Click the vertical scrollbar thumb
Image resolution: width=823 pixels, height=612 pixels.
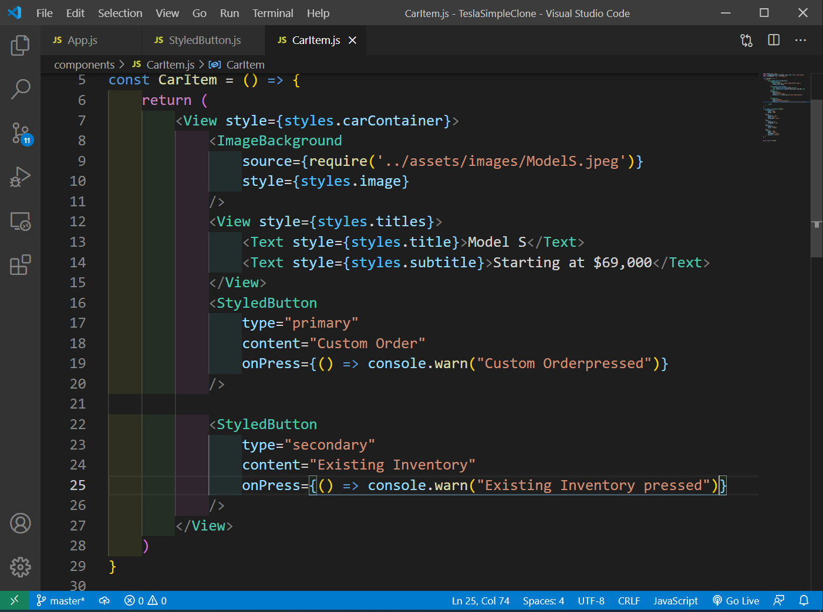[x=817, y=178]
